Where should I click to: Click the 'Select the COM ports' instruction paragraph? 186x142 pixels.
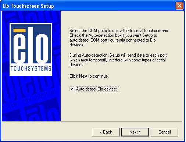119,38
